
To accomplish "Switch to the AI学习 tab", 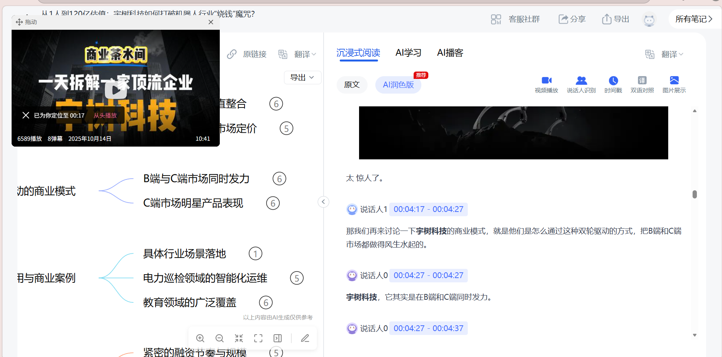I will coord(408,53).
